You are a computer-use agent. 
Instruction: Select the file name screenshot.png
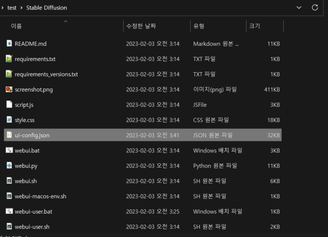(34, 90)
